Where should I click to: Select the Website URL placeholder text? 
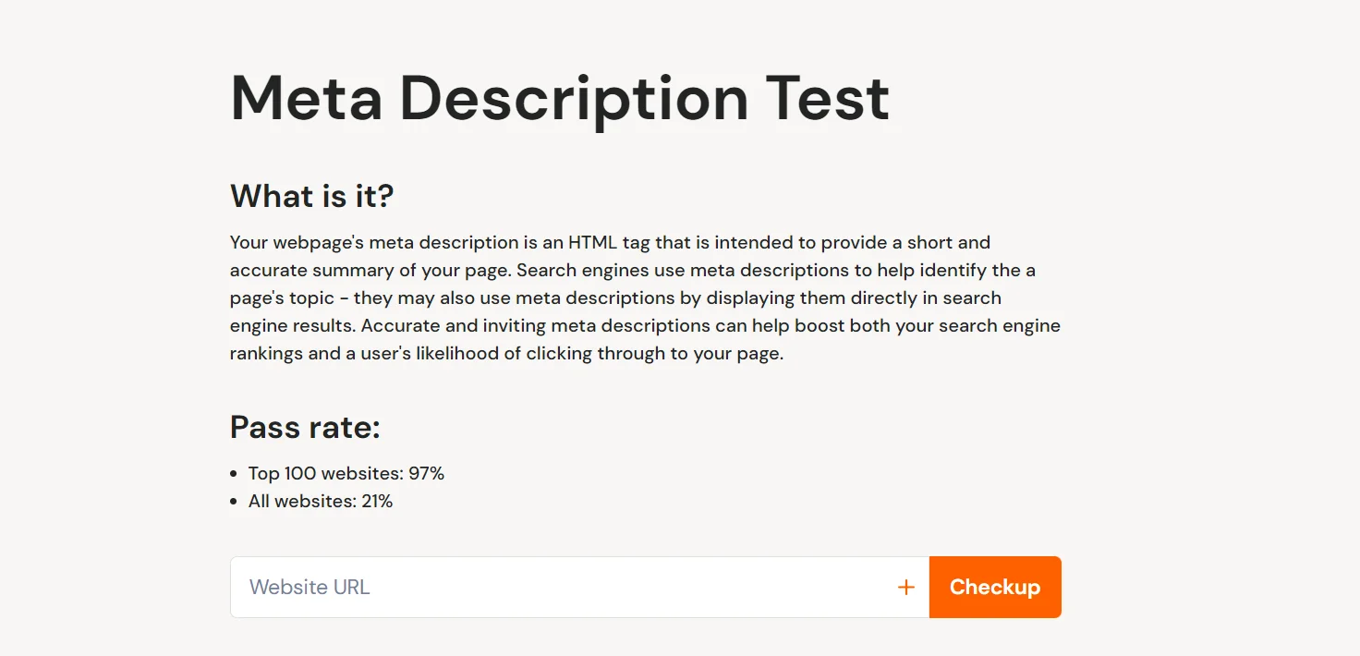(309, 587)
